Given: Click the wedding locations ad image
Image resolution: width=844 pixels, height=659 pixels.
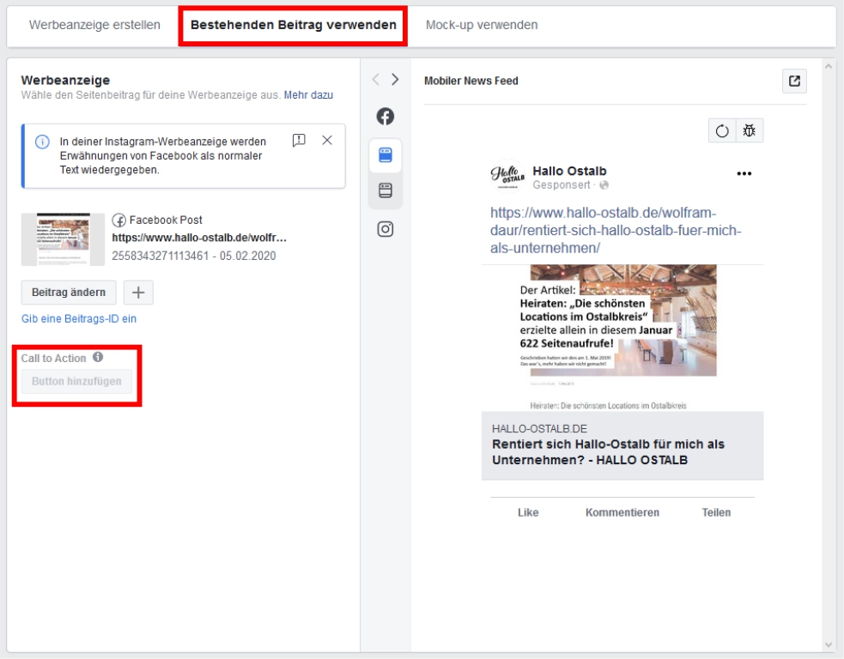Looking at the screenshot, I should click(x=622, y=338).
